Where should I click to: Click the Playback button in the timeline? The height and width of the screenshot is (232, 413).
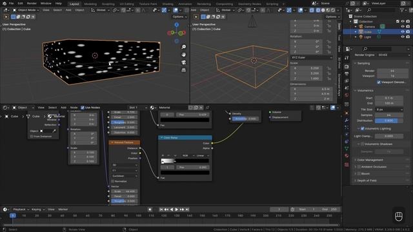coord(21,209)
